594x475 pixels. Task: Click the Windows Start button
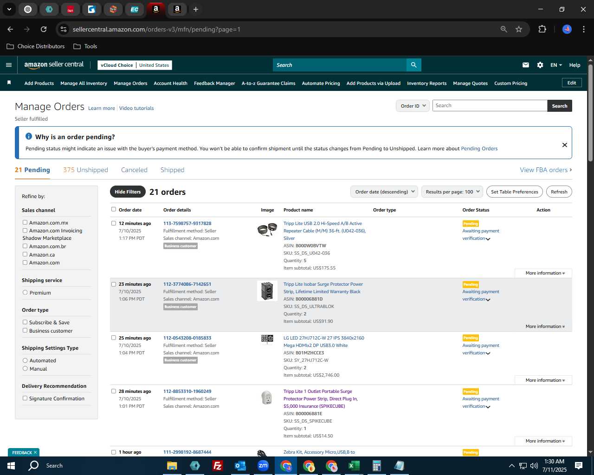click(11, 466)
